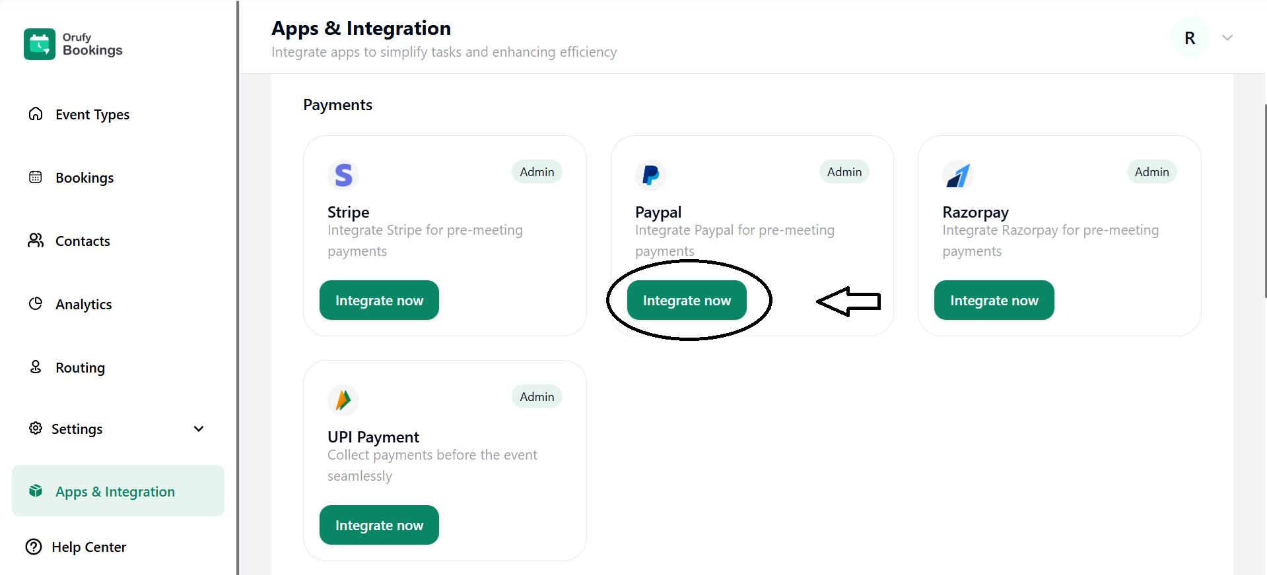
Task: Click the Admin badge on the Stripe card
Action: pos(536,171)
